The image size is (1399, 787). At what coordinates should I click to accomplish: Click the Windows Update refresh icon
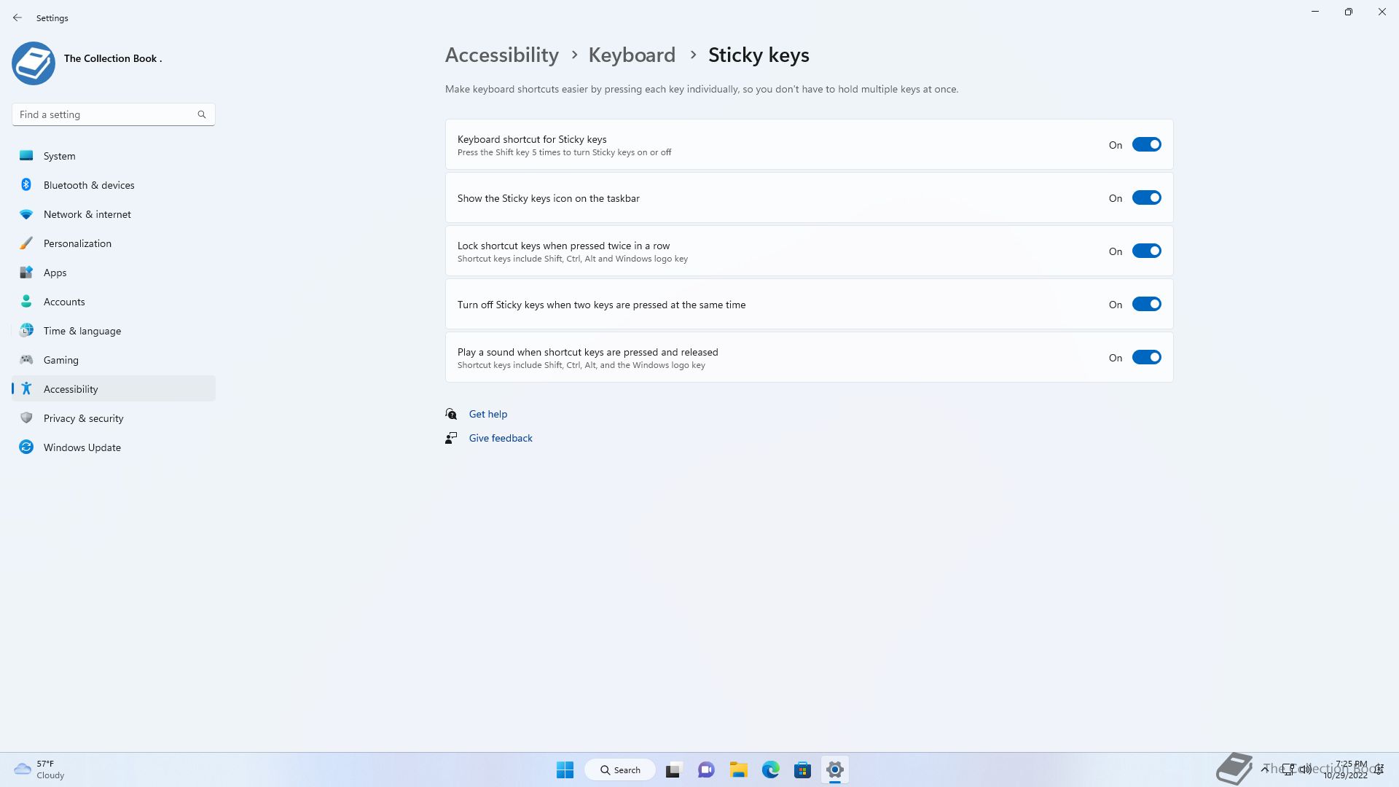(x=26, y=447)
